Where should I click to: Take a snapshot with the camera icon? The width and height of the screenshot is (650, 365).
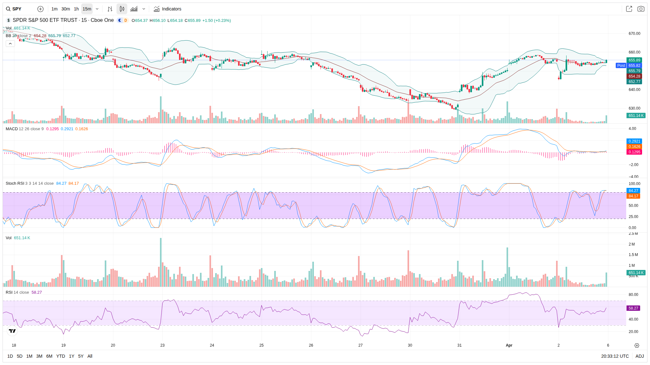pyautogui.click(x=641, y=9)
